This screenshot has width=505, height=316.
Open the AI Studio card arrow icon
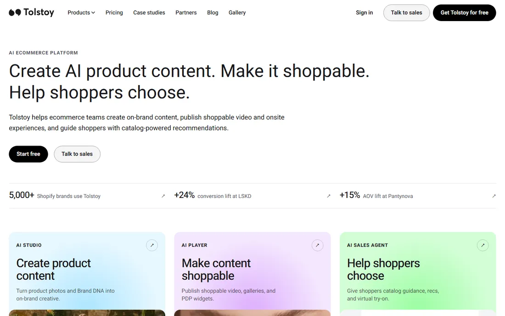coord(152,245)
